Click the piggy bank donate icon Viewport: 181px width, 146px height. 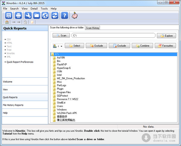(75, 15)
